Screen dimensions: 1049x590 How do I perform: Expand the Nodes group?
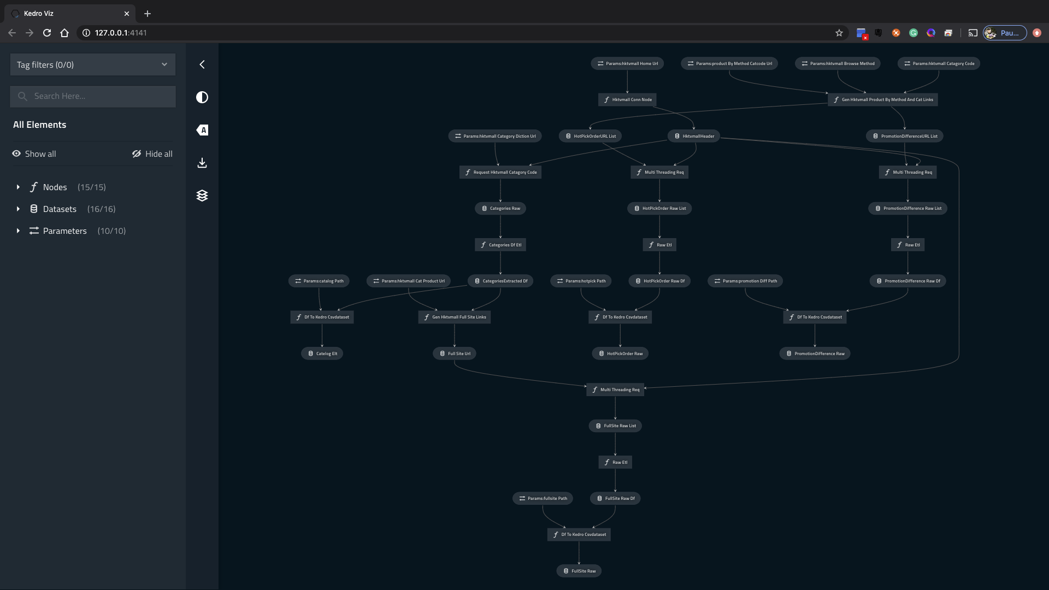[x=18, y=187]
